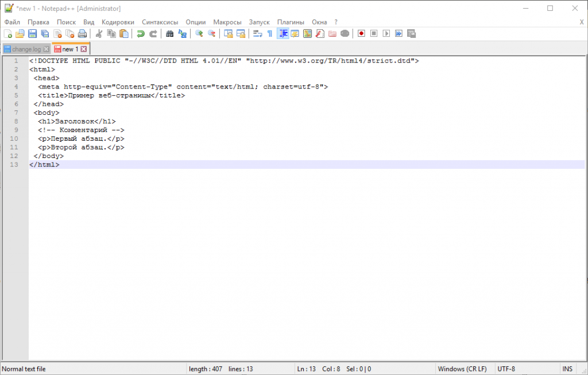The width and height of the screenshot is (588, 375).
Task: Save the current file using the floppy icon
Action: [x=33, y=34]
